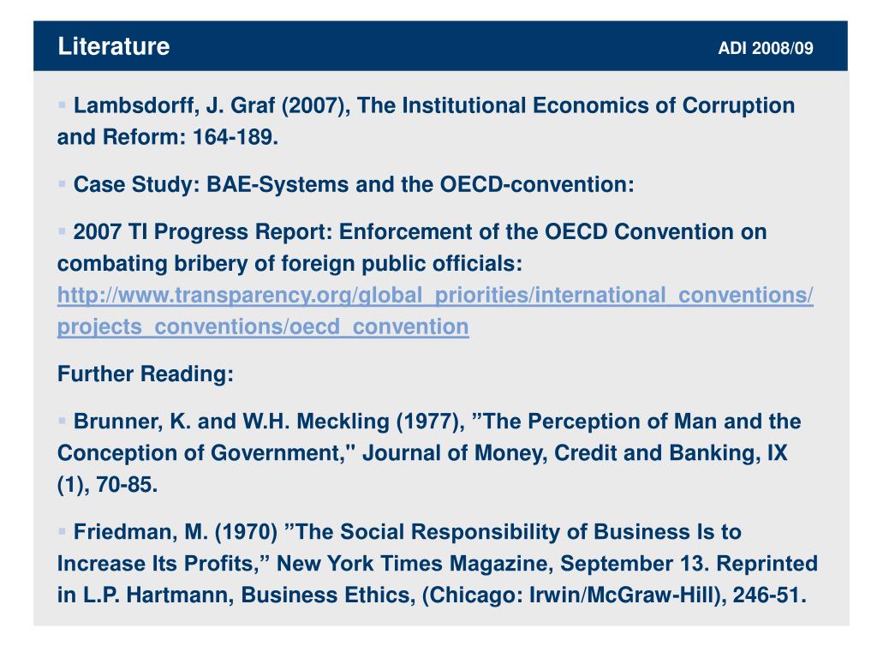Open the projects_conventions/oecd_convention link line
This screenshot has height=658, width=877.
point(263,326)
